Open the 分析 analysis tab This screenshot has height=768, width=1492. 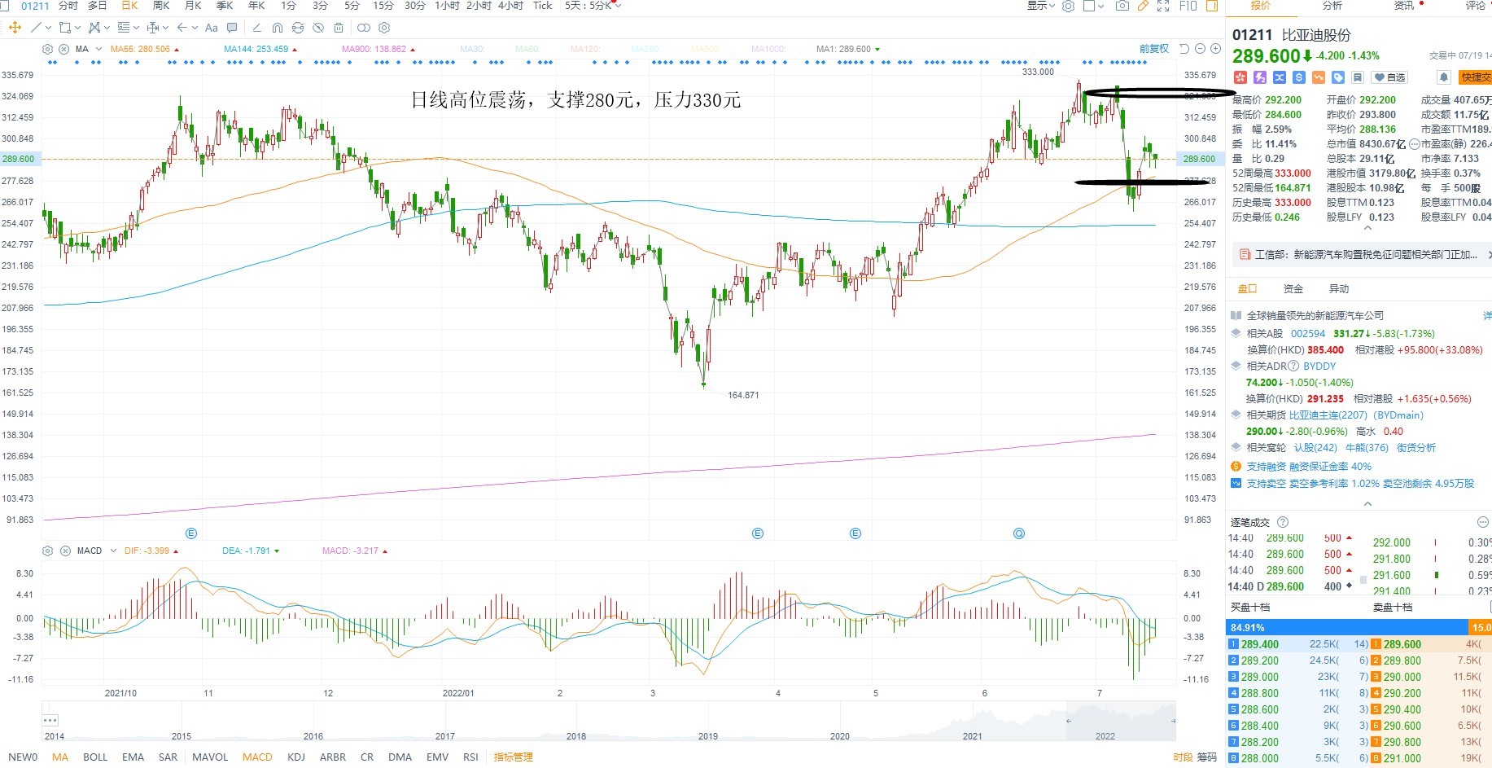(1332, 6)
